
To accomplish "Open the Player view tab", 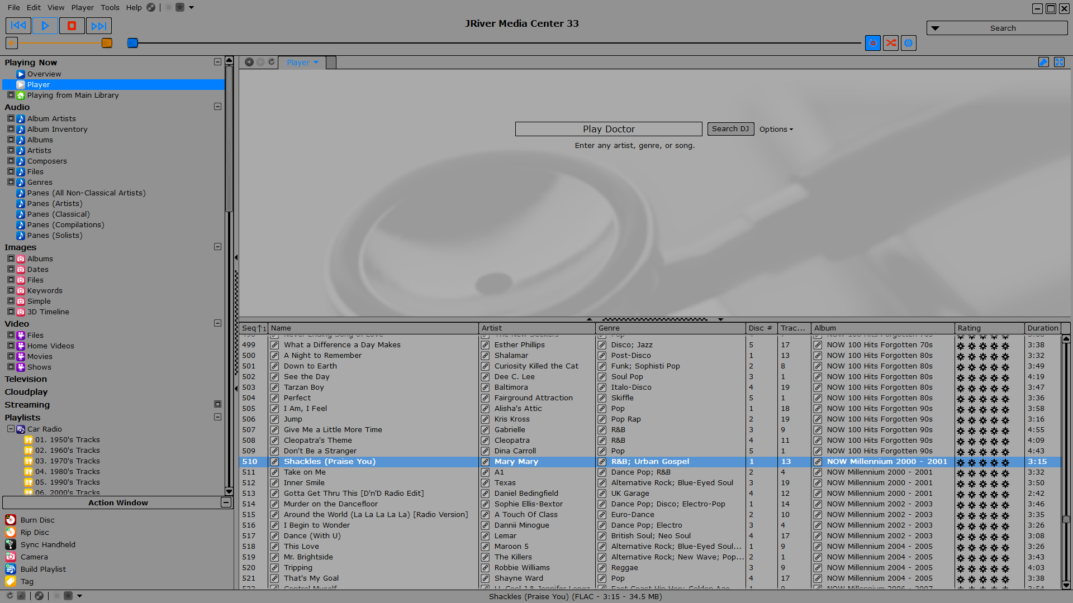I will pos(302,63).
